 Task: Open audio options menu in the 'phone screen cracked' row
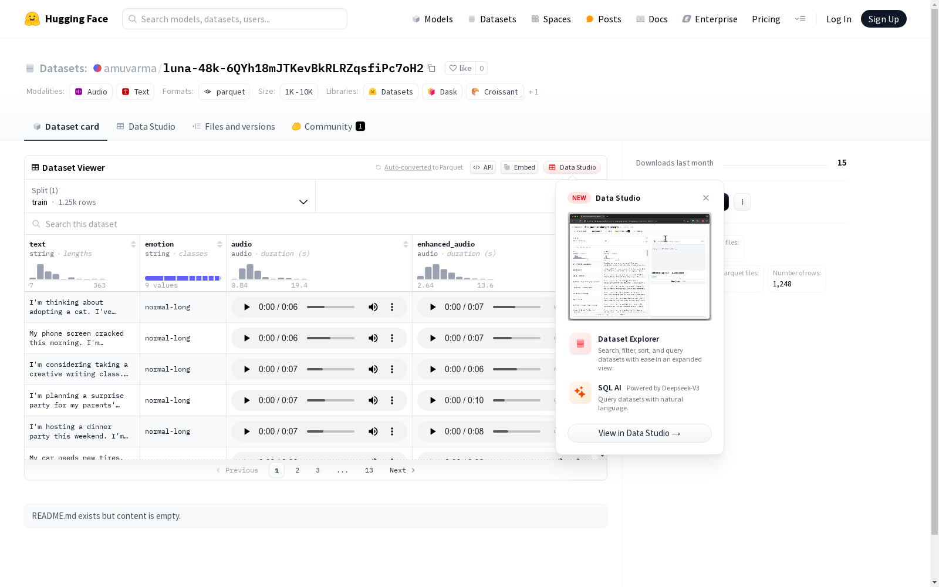[x=392, y=338]
